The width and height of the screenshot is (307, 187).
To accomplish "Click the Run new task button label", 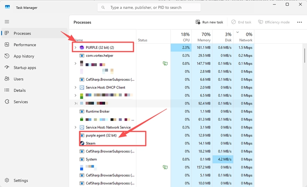I will coord(212,22).
